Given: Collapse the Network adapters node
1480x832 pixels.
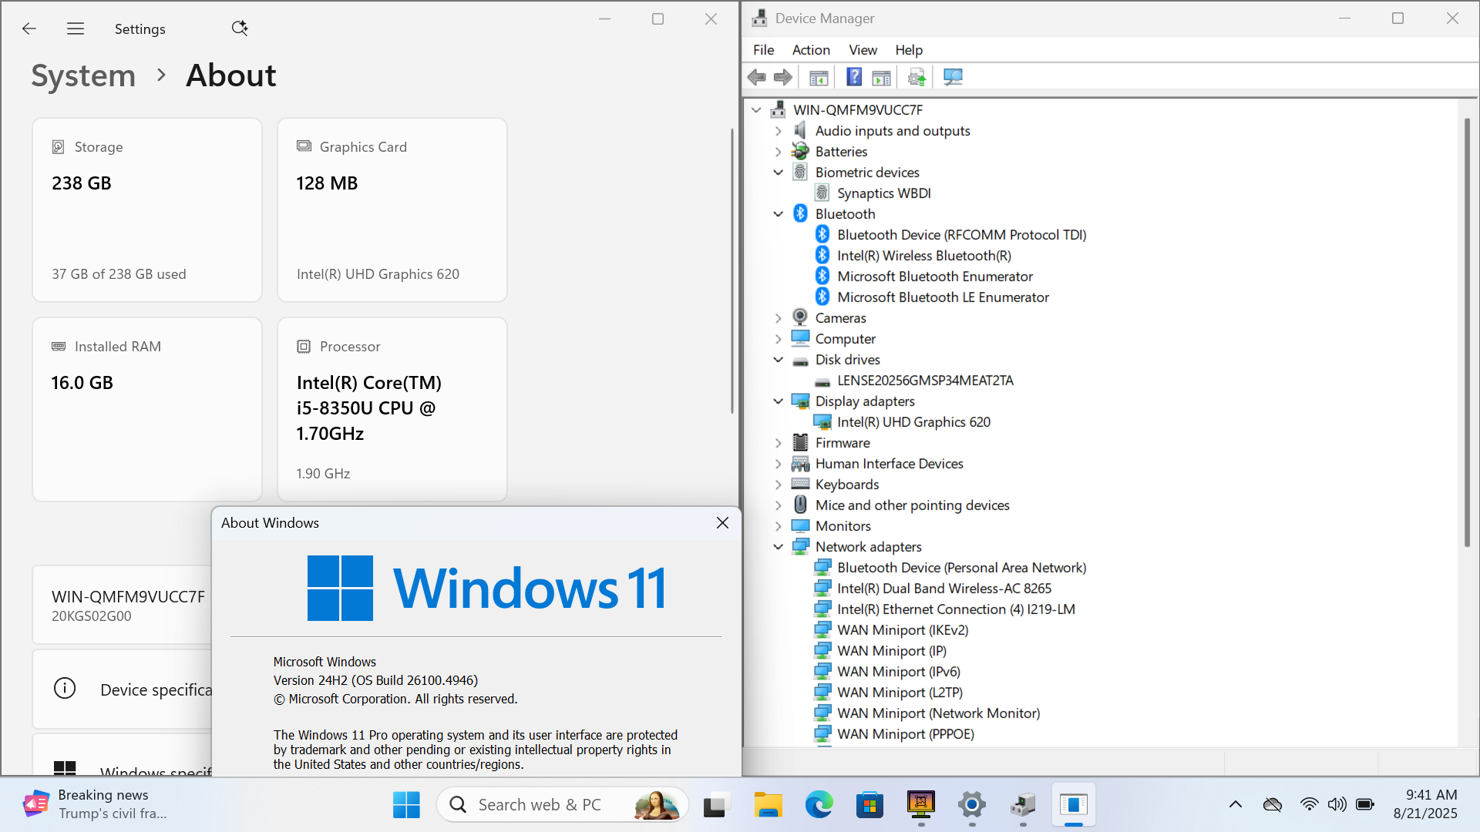Looking at the screenshot, I should tap(779, 547).
